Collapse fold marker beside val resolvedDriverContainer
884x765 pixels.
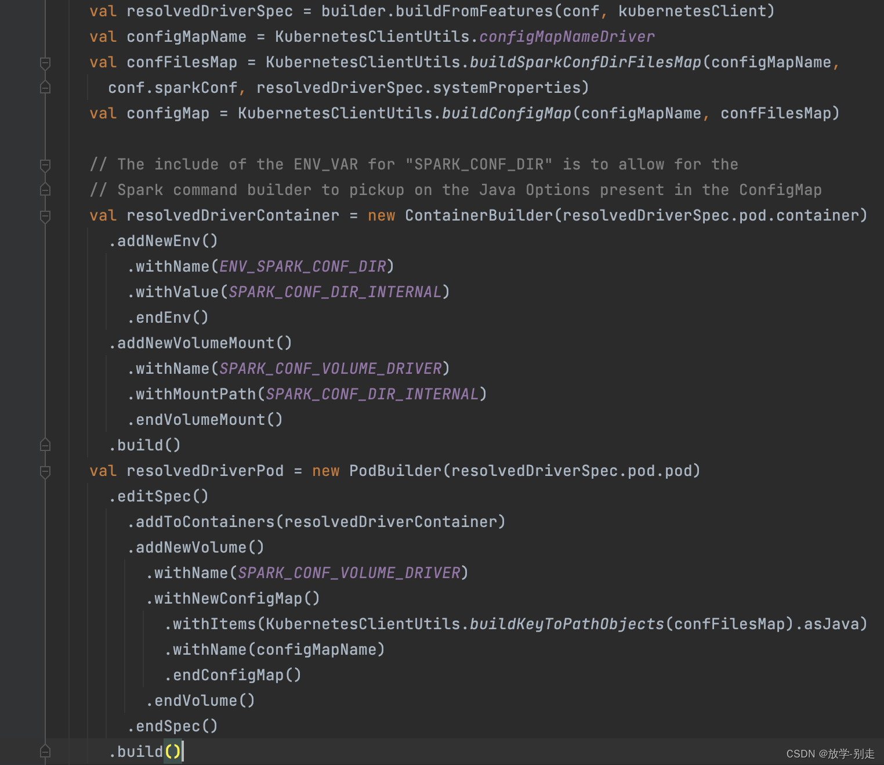pyautogui.click(x=45, y=216)
